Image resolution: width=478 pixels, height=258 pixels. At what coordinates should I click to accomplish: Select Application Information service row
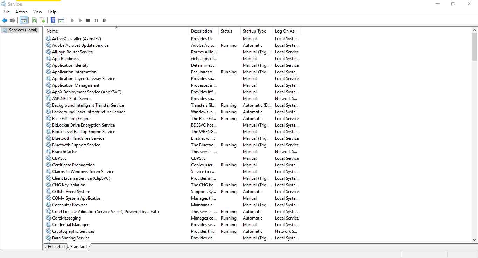173,72
